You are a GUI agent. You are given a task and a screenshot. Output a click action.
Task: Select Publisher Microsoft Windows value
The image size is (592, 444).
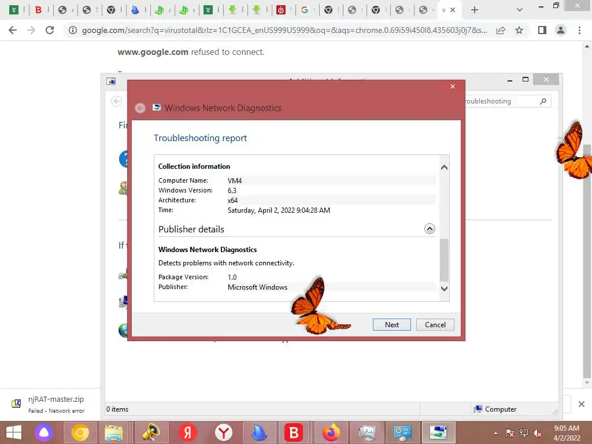[x=257, y=287]
